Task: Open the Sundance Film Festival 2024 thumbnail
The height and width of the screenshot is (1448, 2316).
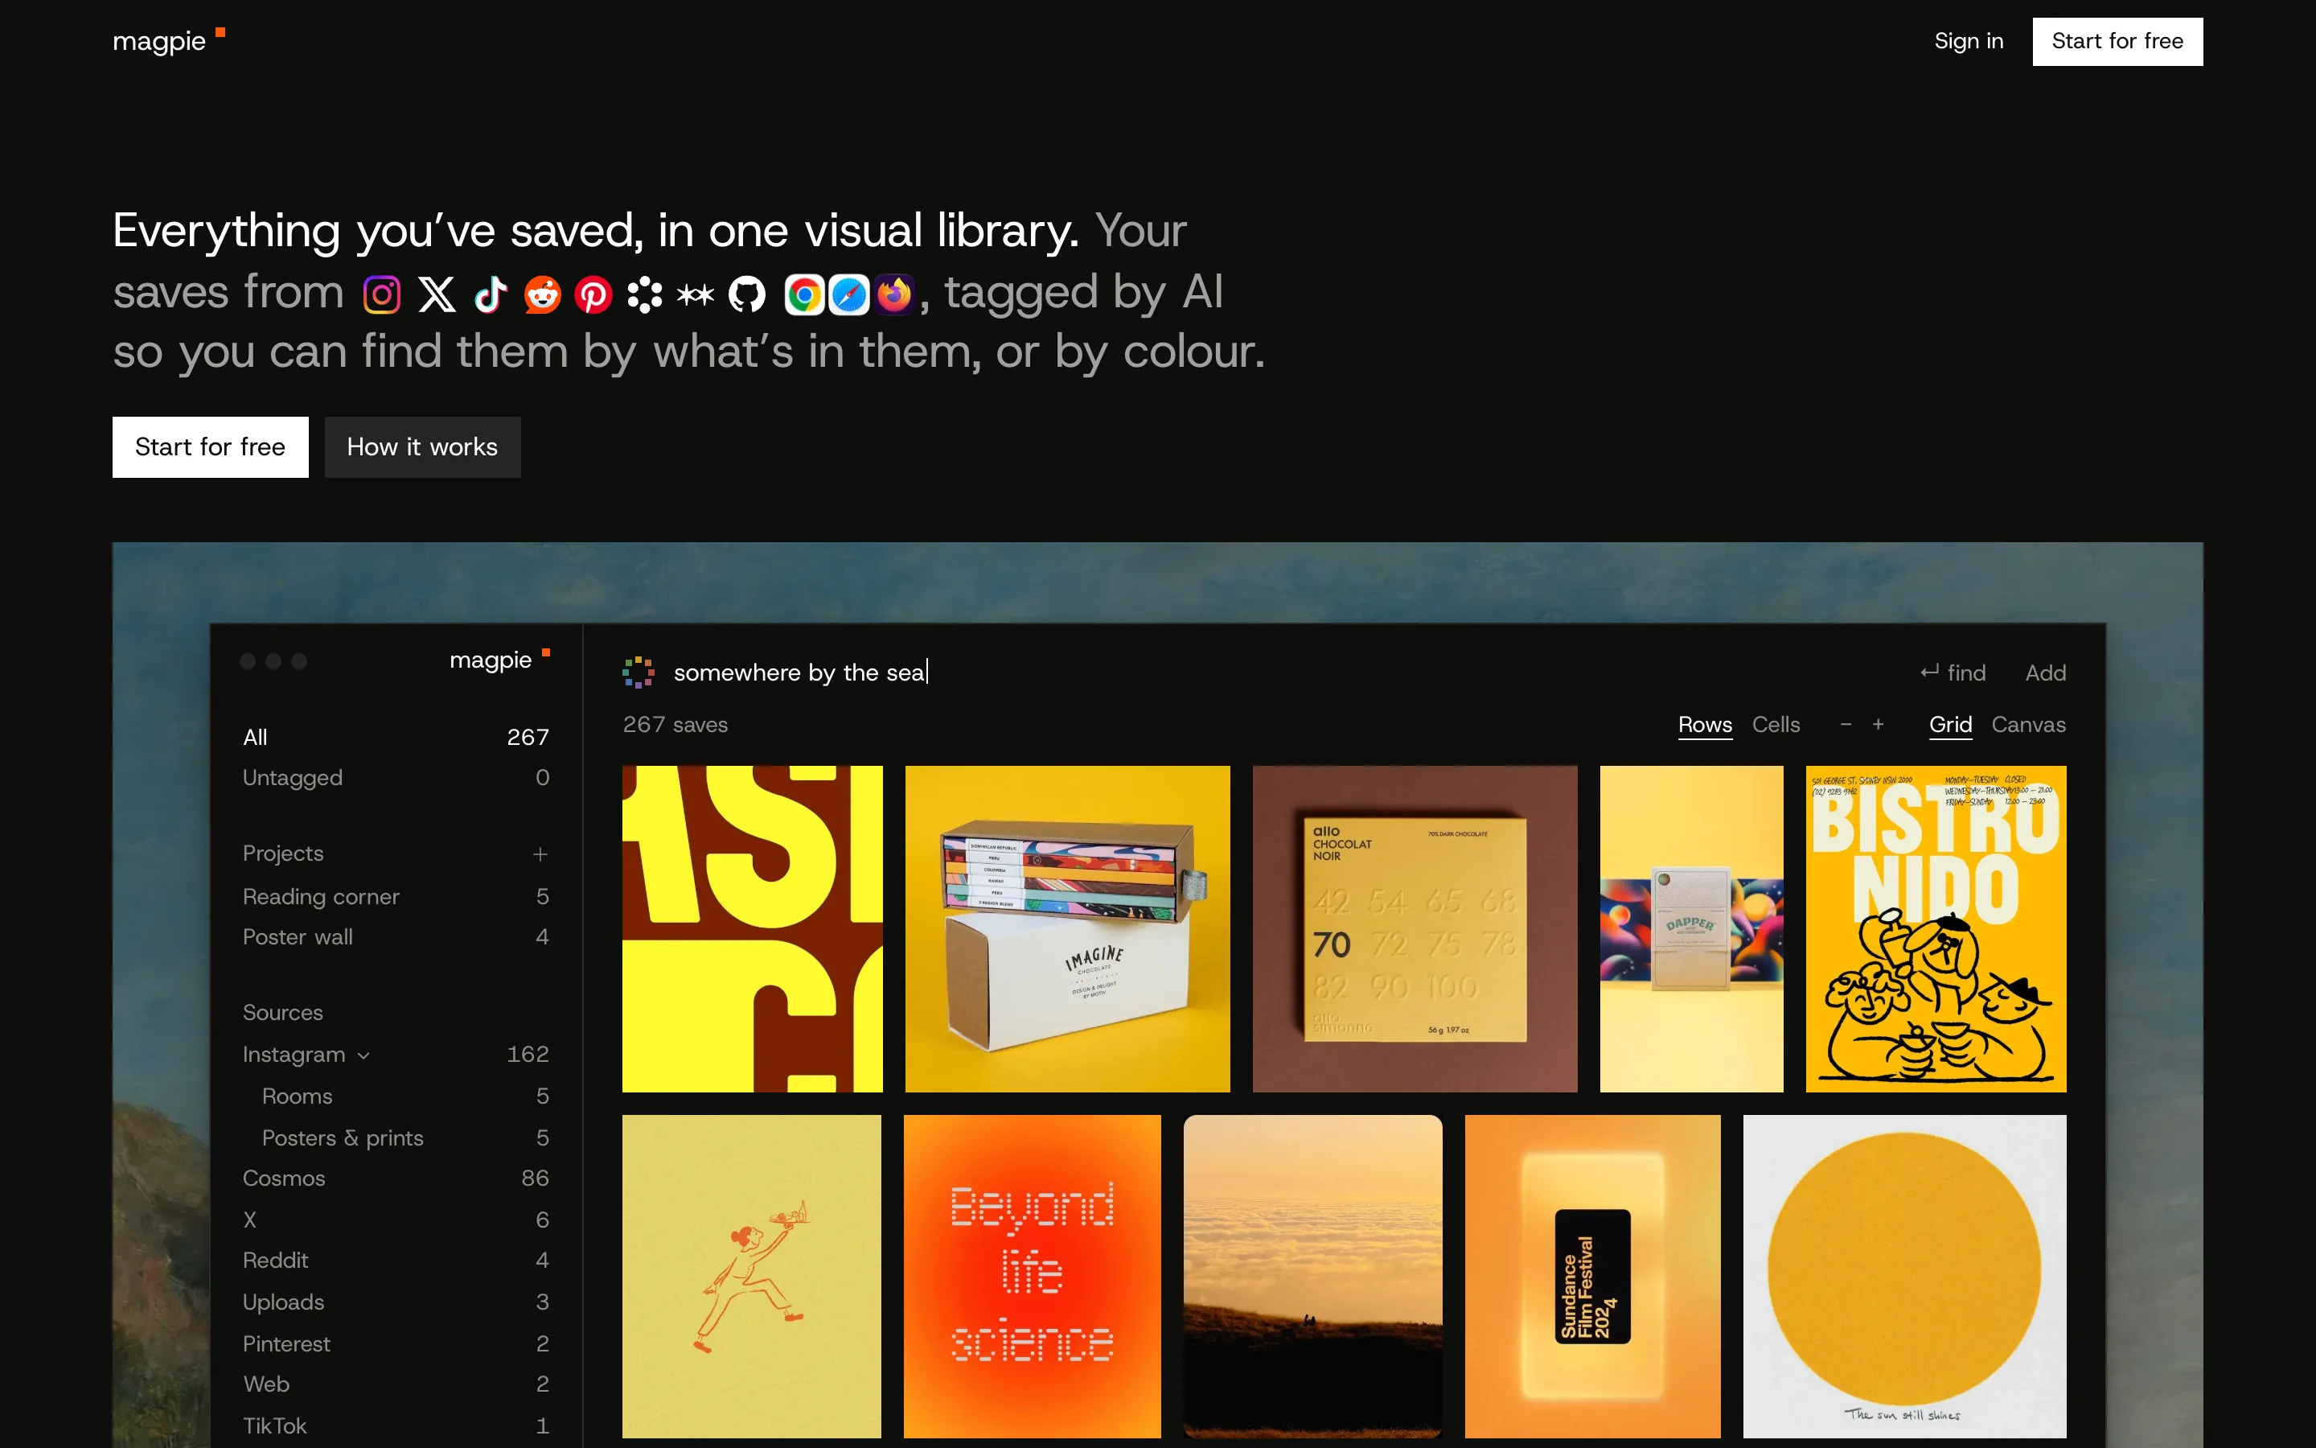Action: pyautogui.click(x=1592, y=1277)
